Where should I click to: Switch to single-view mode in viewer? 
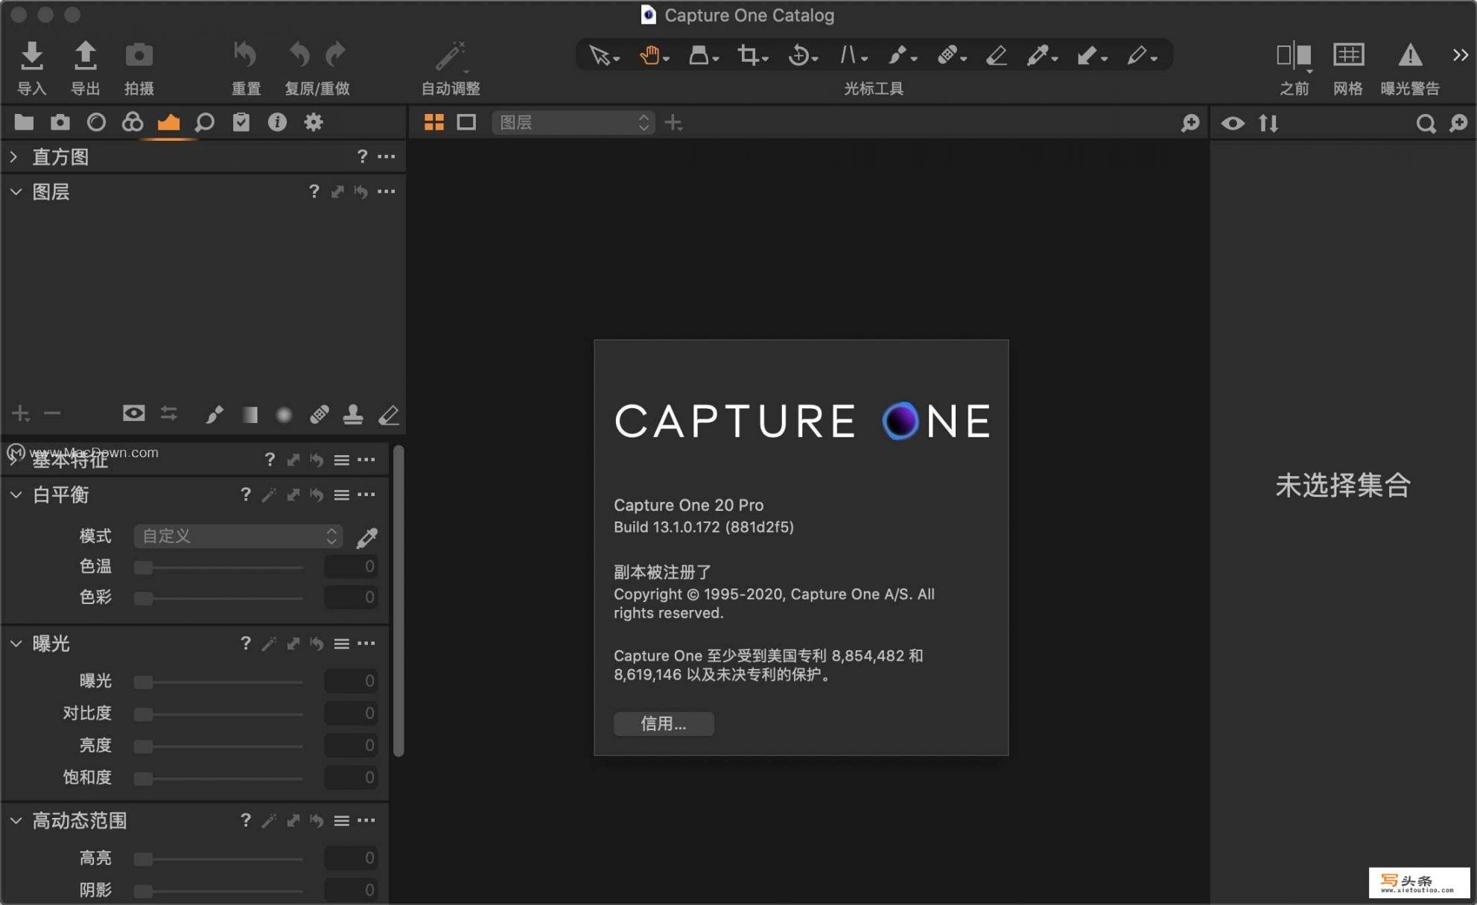[466, 122]
